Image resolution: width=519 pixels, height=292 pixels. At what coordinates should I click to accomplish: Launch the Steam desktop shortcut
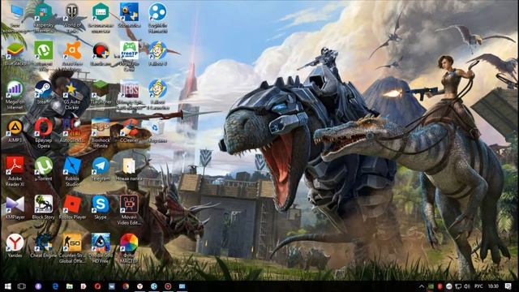click(43, 90)
